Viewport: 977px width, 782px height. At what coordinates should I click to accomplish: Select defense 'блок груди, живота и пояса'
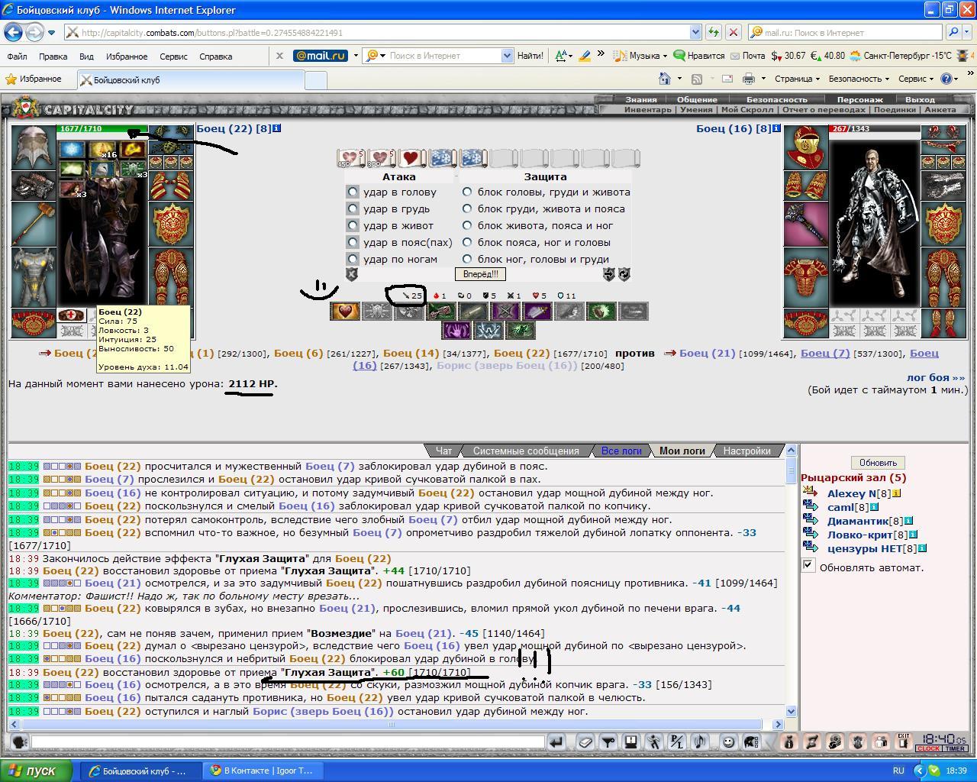pyautogui.click(x=467, y=208)
